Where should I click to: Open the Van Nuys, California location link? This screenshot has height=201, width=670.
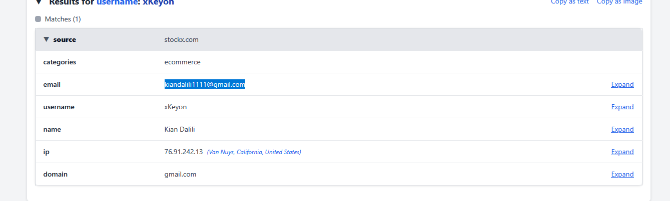tap(254, 152)
